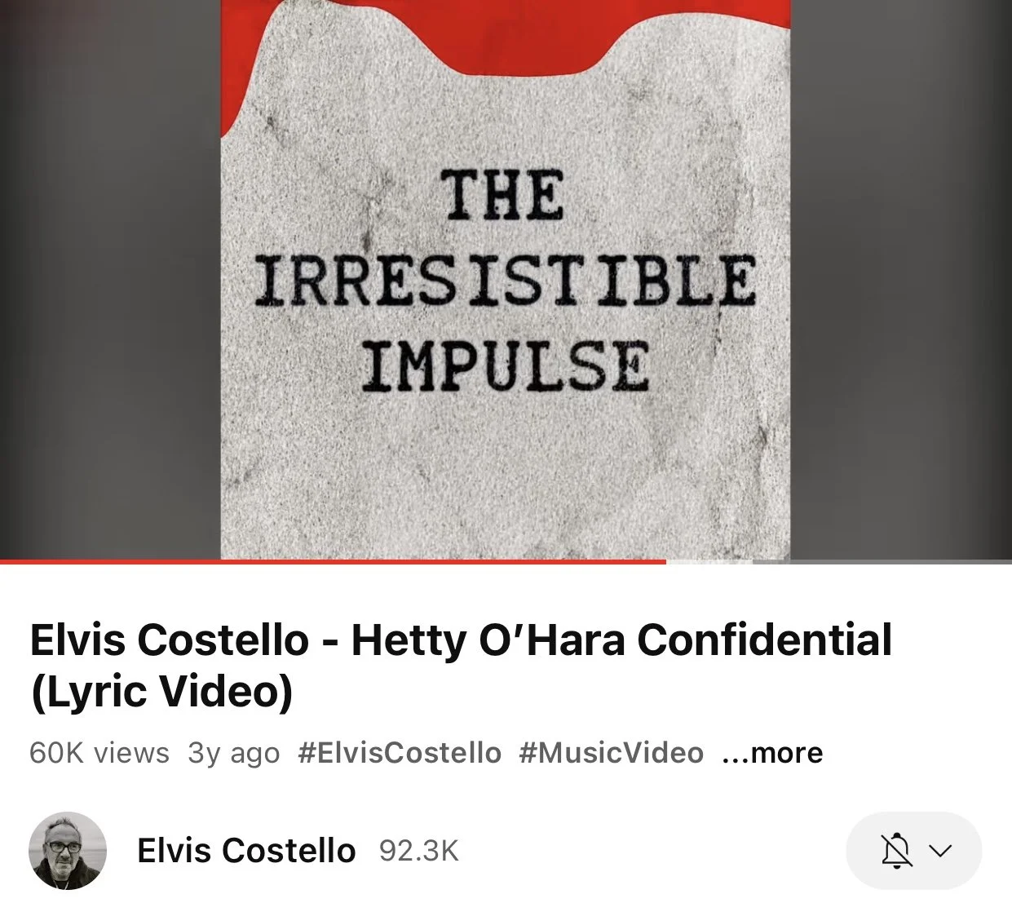Tap the IRRESISTIBLE text in the video

(x=505, y=280)
